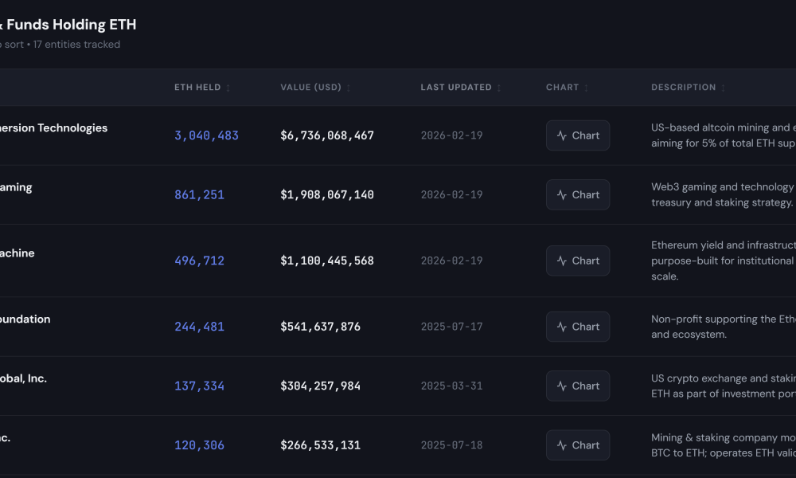Open the chart for the Ethereum yield infrastructure entity
796x478 pixels.
click(577, 261)
